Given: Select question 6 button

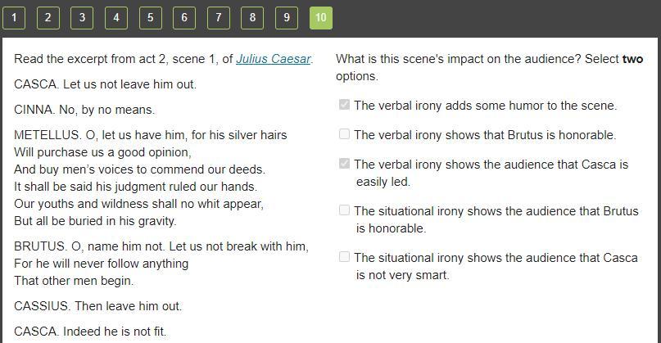Looking at the screenshot, I should [184, 17].
